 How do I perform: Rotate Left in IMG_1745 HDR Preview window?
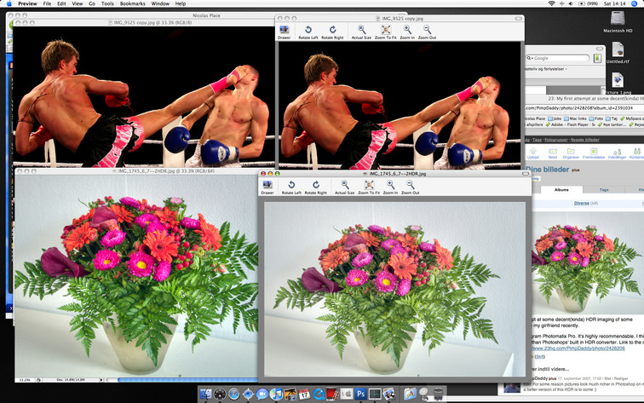coord(291,187)
